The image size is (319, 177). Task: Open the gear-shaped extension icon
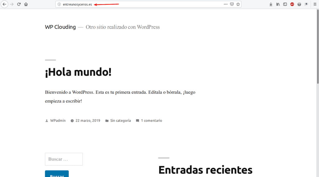[299, 4]
